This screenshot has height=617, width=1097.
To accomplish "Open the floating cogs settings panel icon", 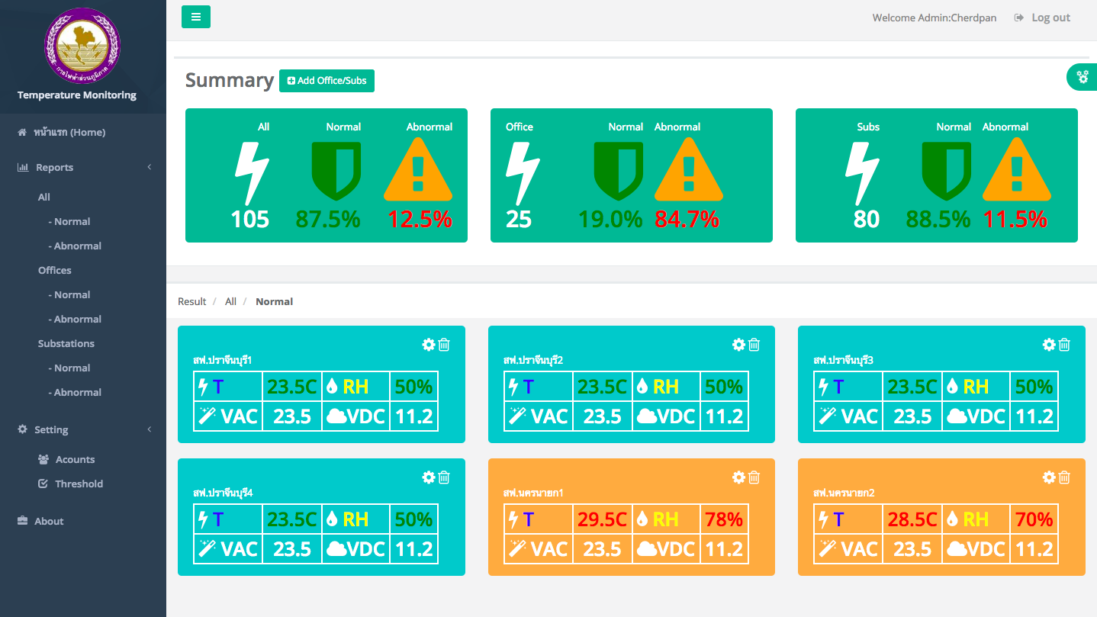I will pyautogui.click(x=1082, y=77).
